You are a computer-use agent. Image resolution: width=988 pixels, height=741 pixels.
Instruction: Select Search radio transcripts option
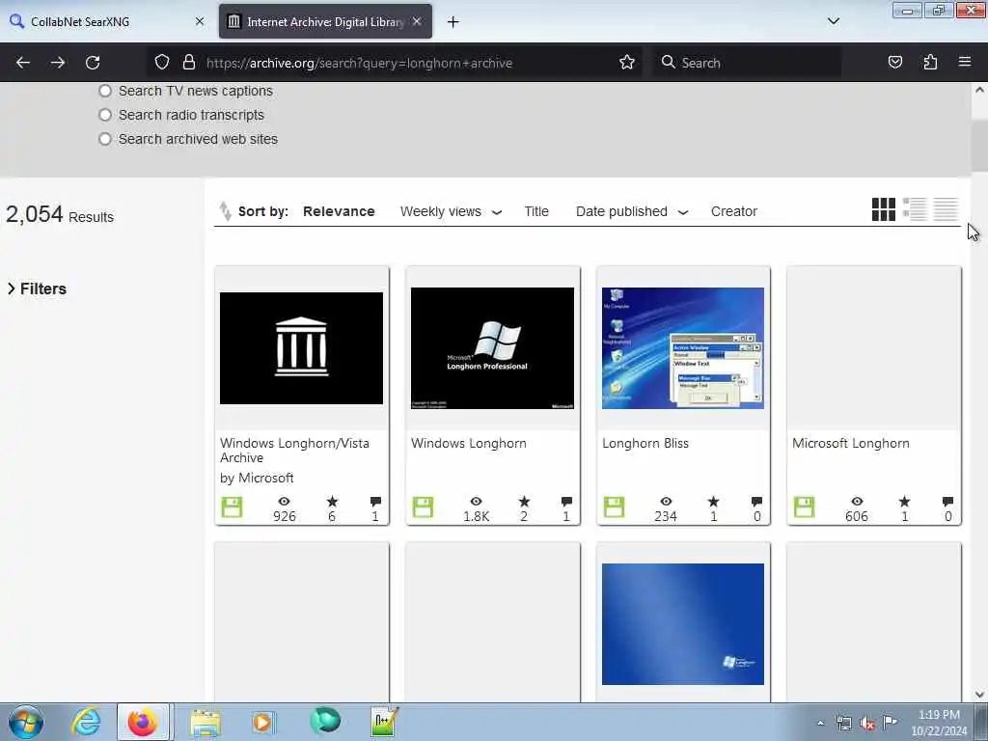click(105, 115)
